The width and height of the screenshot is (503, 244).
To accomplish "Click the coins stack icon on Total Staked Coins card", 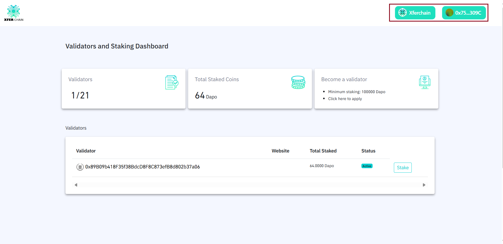I will coord(298,82).
